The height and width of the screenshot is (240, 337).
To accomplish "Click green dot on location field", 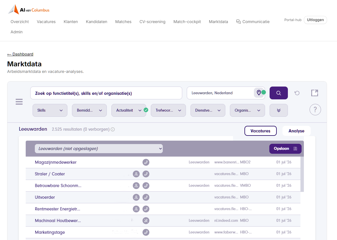I will pos(264,92).
